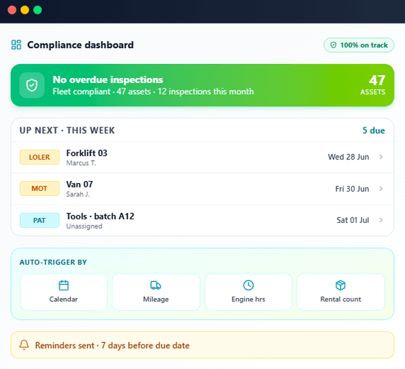Click the Mileage truck icon
This screenshot has height=369, width=405.
[x=156, y=285]
